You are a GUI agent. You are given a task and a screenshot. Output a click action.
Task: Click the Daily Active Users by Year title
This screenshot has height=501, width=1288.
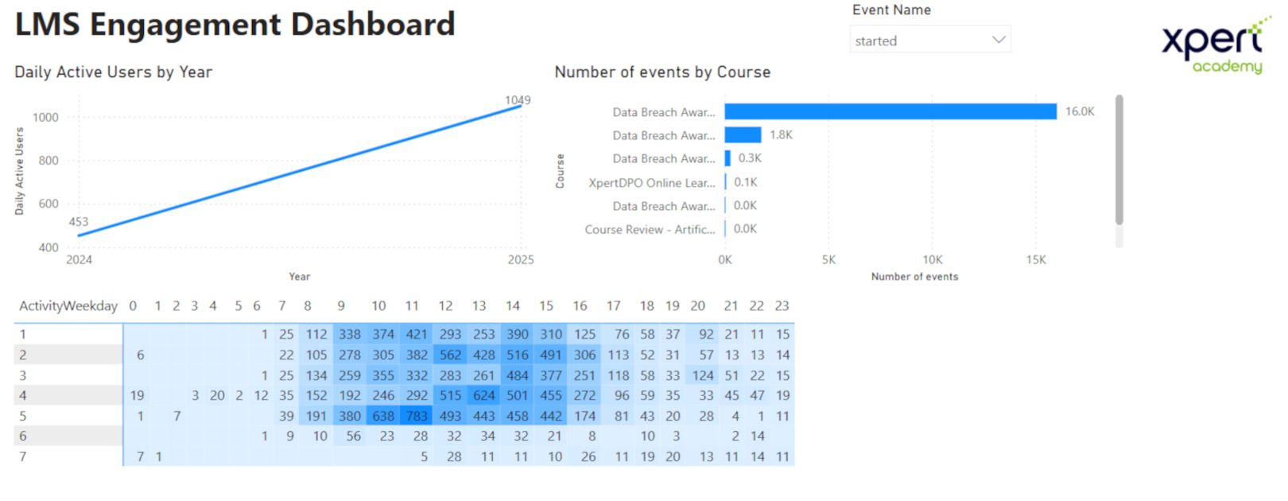click(x=113, y=72)
